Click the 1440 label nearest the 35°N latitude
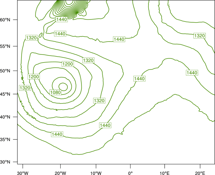This screenshot has height=175, width=215. pos(57,134)
